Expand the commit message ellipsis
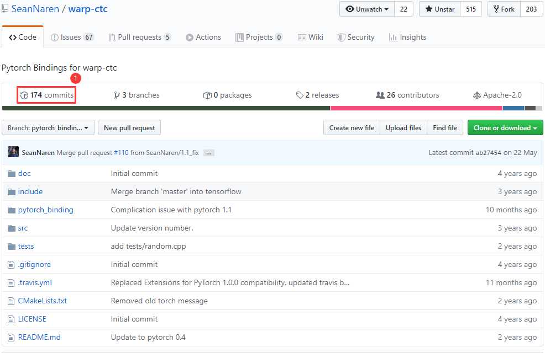 208,153
